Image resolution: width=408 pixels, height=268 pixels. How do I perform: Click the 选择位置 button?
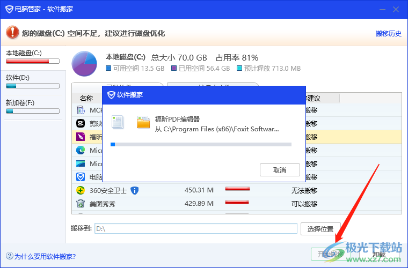(320, 229)
